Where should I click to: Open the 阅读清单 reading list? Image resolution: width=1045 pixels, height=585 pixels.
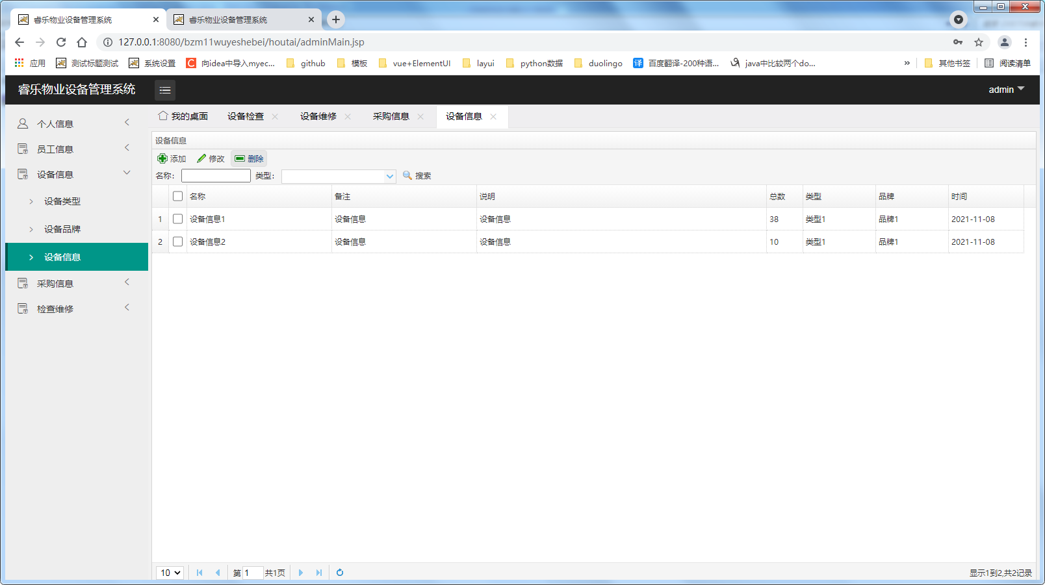pyautogui.click(x=1007, y=63)
